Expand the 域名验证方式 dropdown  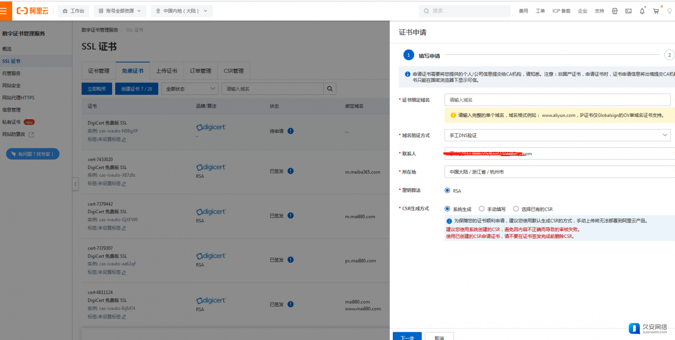click(x=557, y=135)
